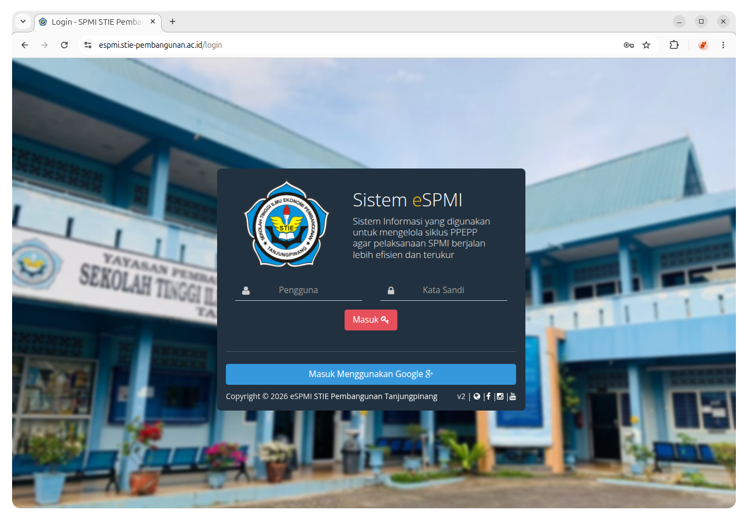The width and height of the screenshot is (748, 522).
Task: Reload the current page
Action: click(x=64, y=45)
